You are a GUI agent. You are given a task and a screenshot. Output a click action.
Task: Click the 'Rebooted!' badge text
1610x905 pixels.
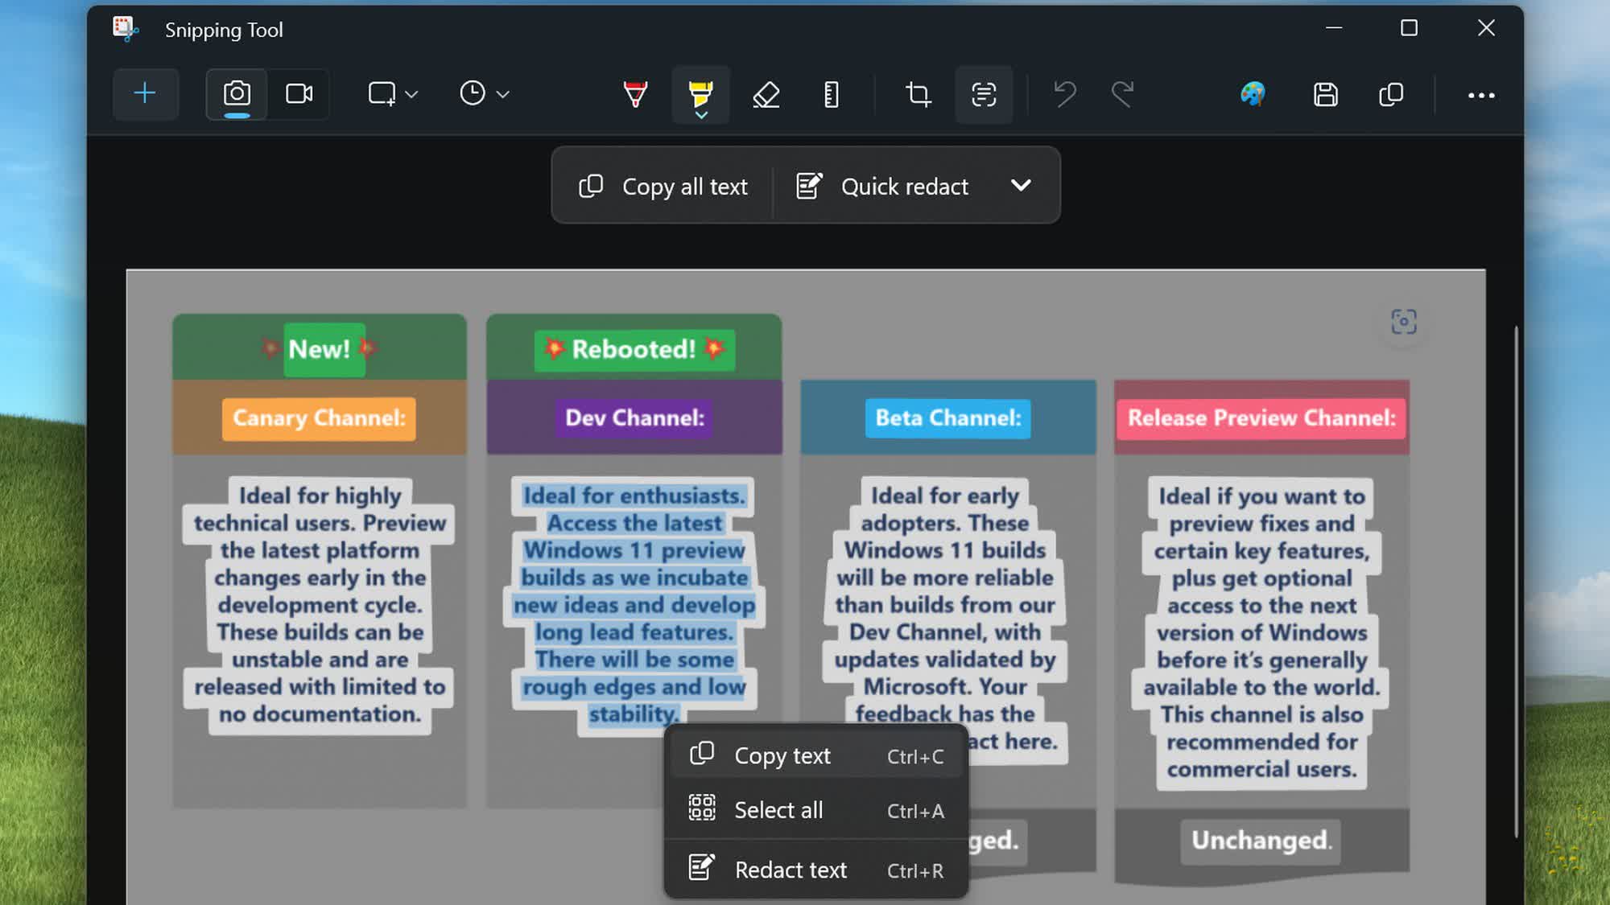[634, 349]
